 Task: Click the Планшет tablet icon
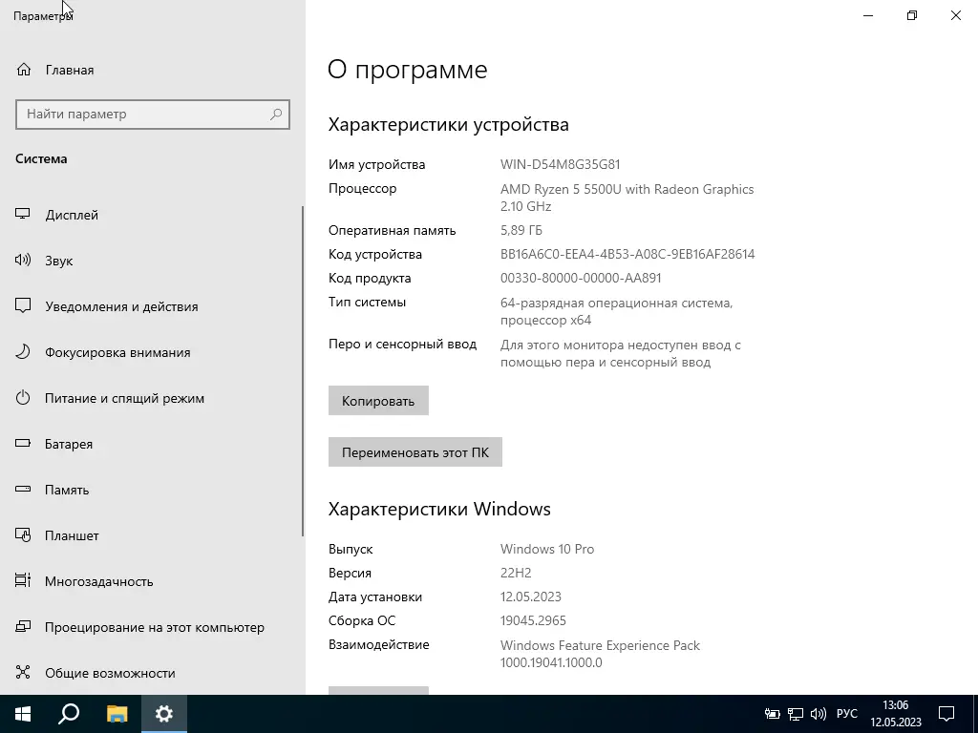point(23,535)
